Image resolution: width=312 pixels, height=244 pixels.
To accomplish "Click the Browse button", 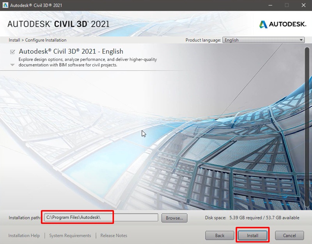I will [174, 218].
